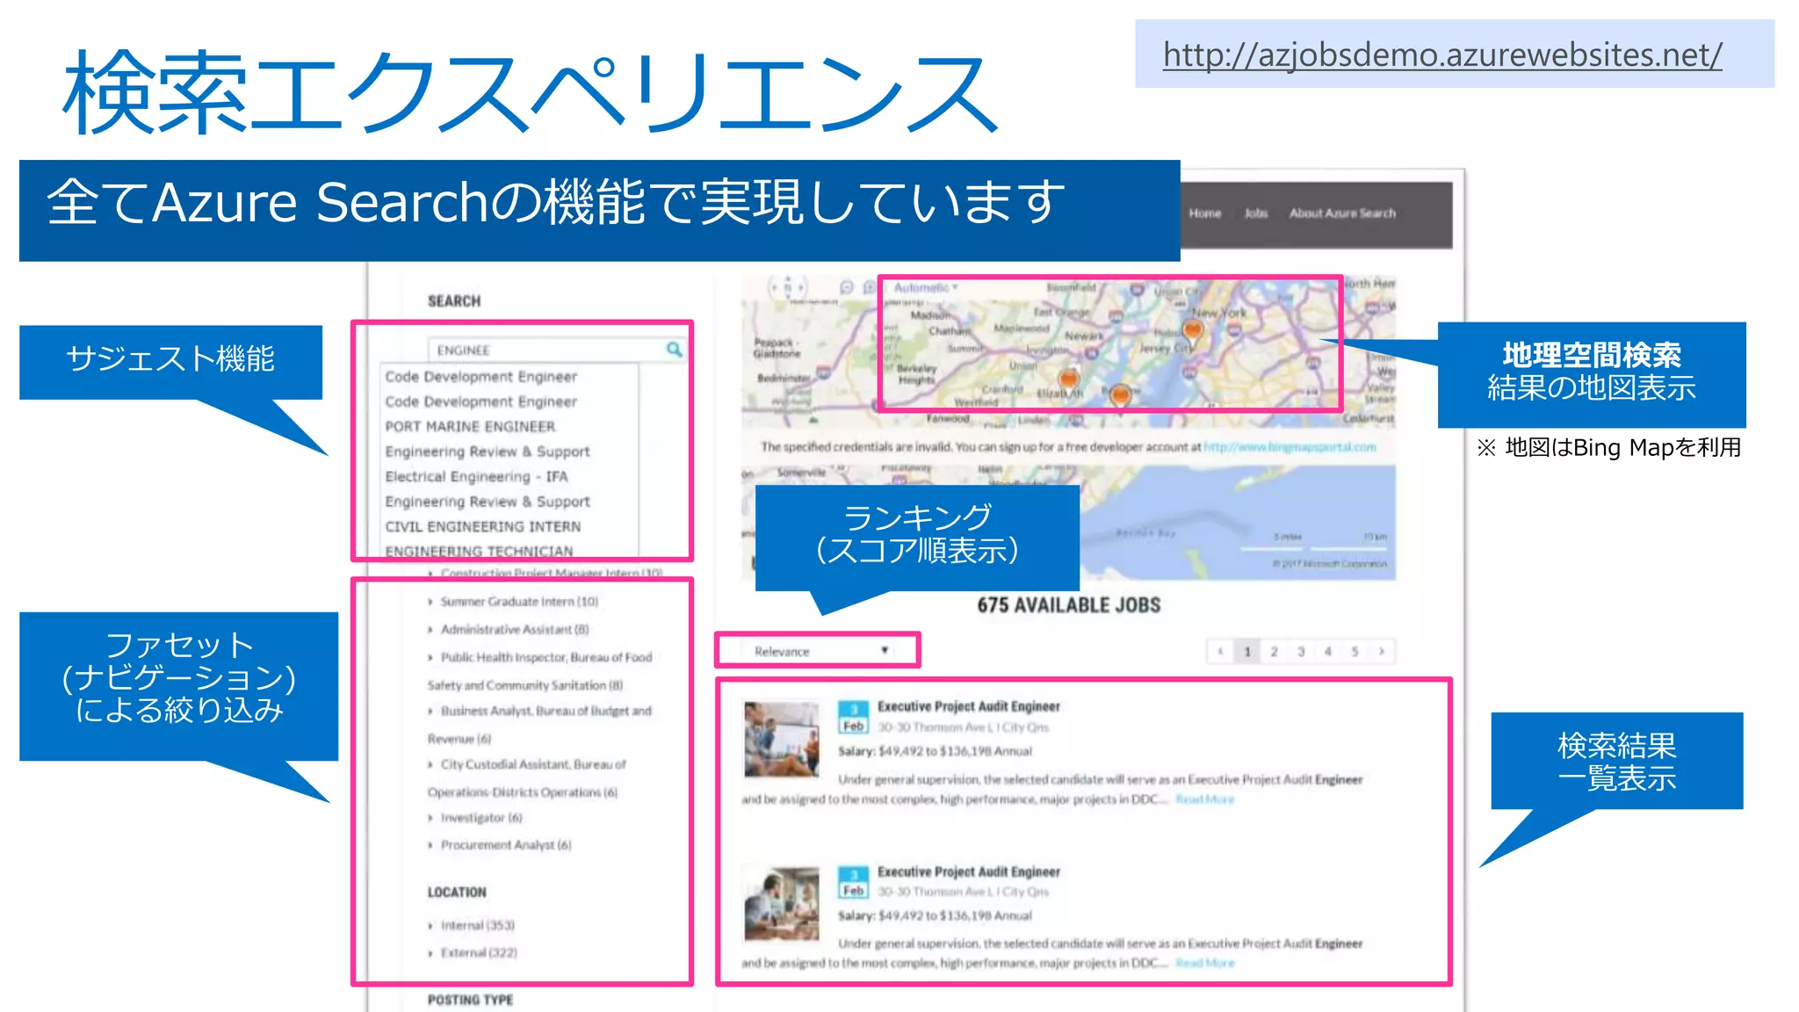Click the map zoom-out icon

click(847, 287)
